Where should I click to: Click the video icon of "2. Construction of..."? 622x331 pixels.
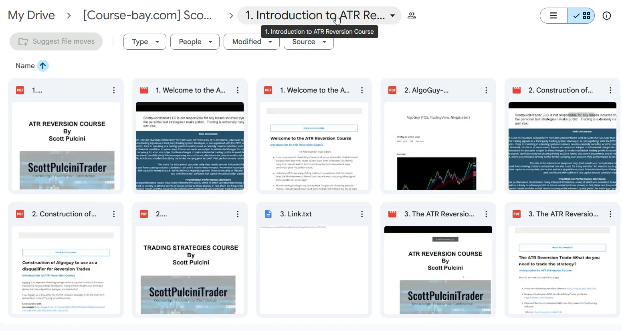(517, 90)
